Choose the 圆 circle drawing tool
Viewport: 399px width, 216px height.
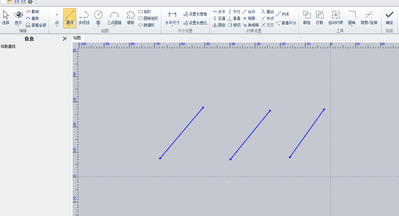98,17
